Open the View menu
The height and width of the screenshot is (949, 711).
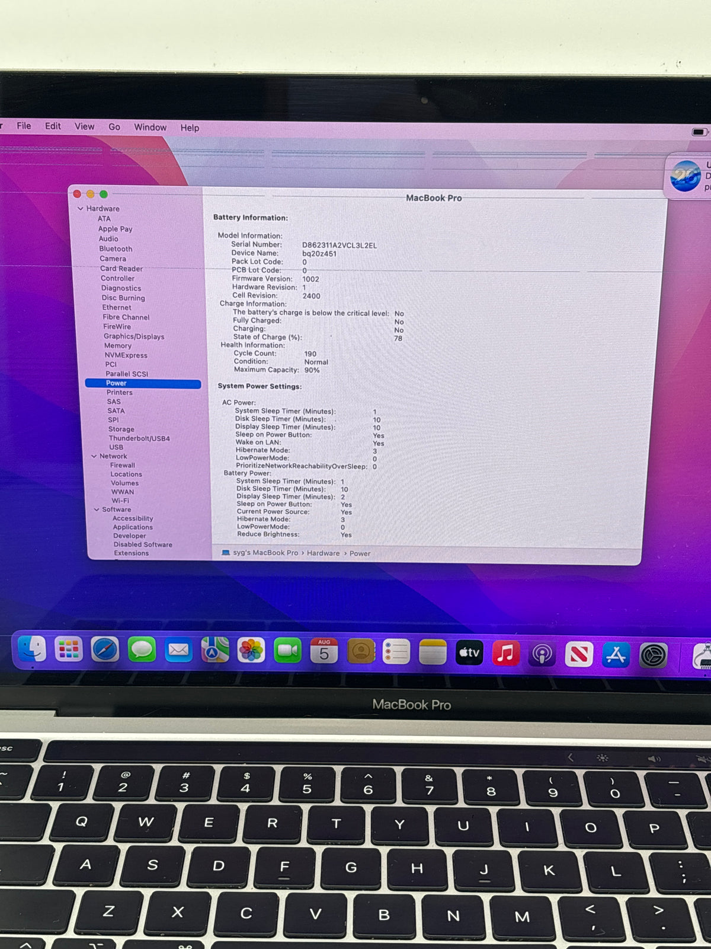(x=84, y=126)
